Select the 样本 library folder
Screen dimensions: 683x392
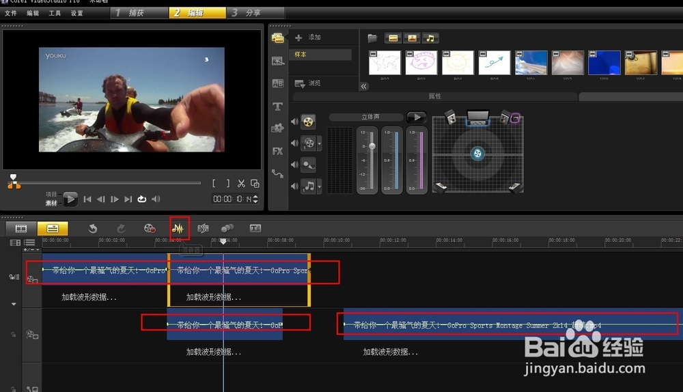[320, 55]
